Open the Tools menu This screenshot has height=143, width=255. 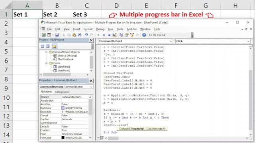point(120,29)
